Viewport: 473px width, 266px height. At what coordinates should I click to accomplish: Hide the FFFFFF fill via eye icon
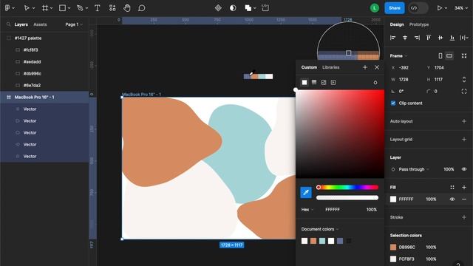click(452, 199)
